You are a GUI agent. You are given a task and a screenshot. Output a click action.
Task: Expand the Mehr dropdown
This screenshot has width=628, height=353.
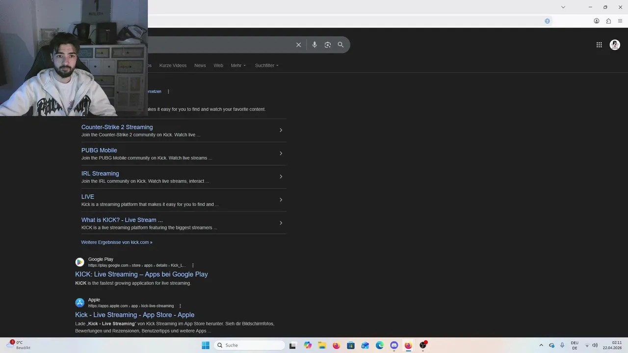click(x=238, y=65)
